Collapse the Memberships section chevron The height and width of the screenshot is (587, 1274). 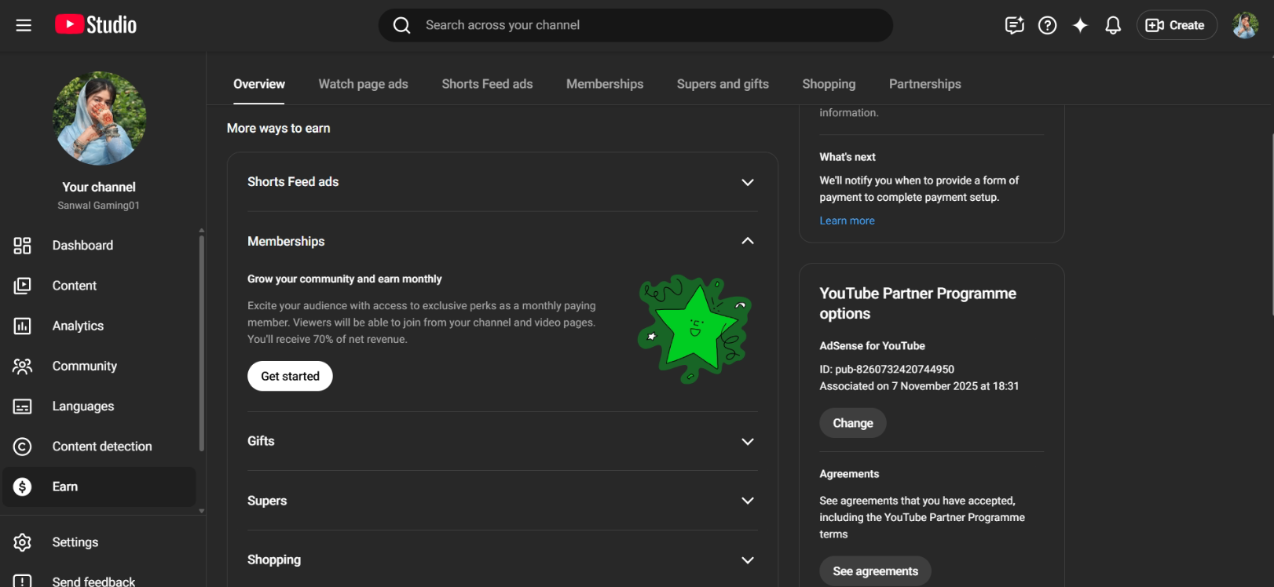click(x=748, y=241)
